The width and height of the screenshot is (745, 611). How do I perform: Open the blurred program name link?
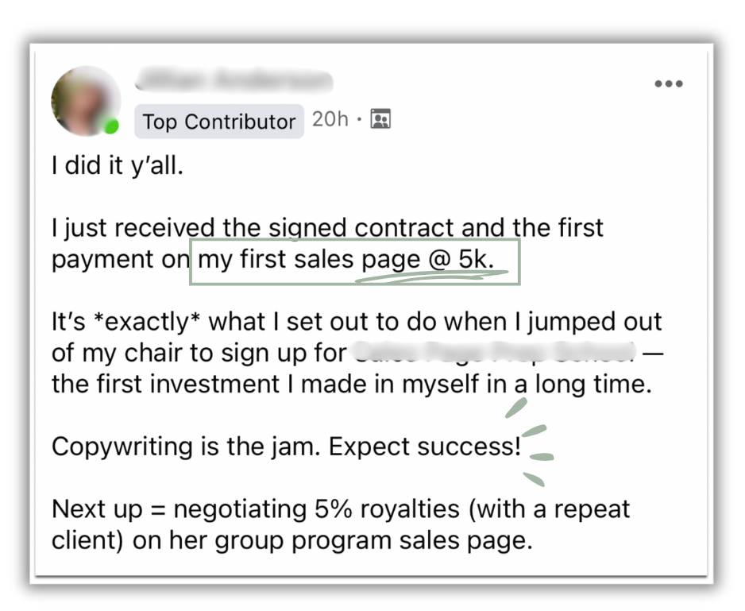pyautogui.click(x=494, y=350)
